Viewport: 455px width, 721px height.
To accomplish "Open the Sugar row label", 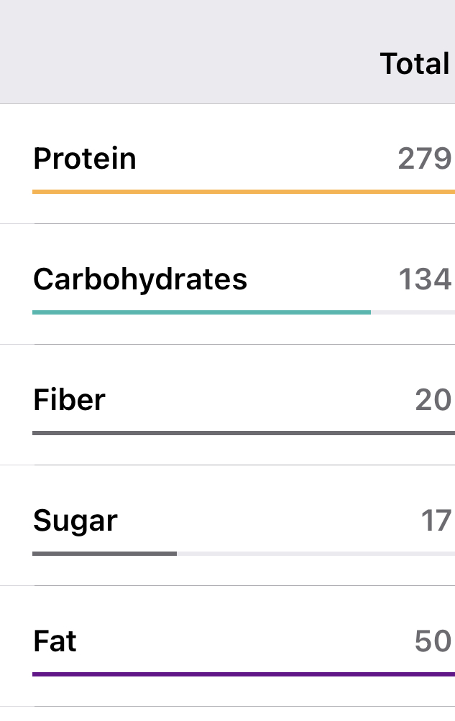I will pyautogui.click(x=75, y=521).
